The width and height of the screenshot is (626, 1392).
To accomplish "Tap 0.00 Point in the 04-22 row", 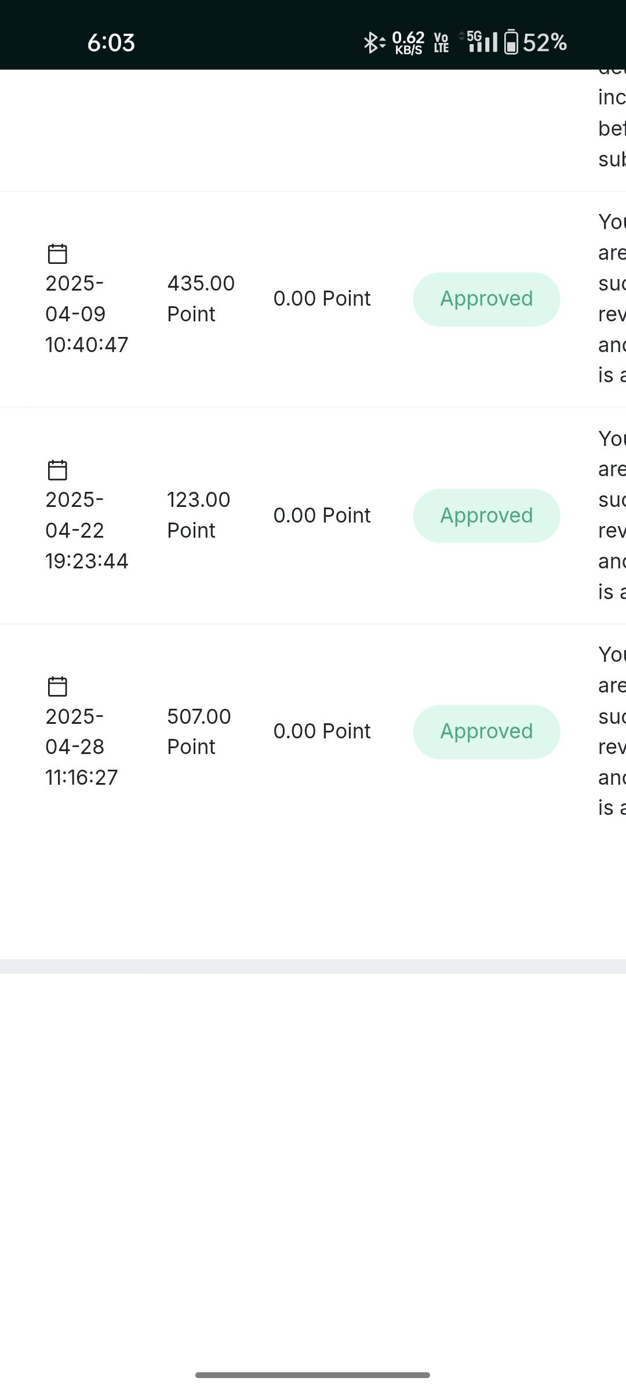I will (x=322, y=516).
